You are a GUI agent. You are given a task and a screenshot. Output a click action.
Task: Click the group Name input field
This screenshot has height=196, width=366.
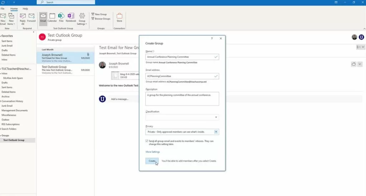pyautogui.click(x=182, y=57)
